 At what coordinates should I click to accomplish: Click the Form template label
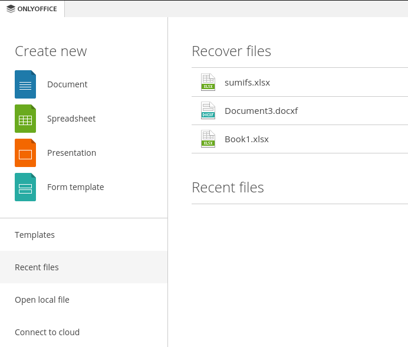[x=75, y=187]
